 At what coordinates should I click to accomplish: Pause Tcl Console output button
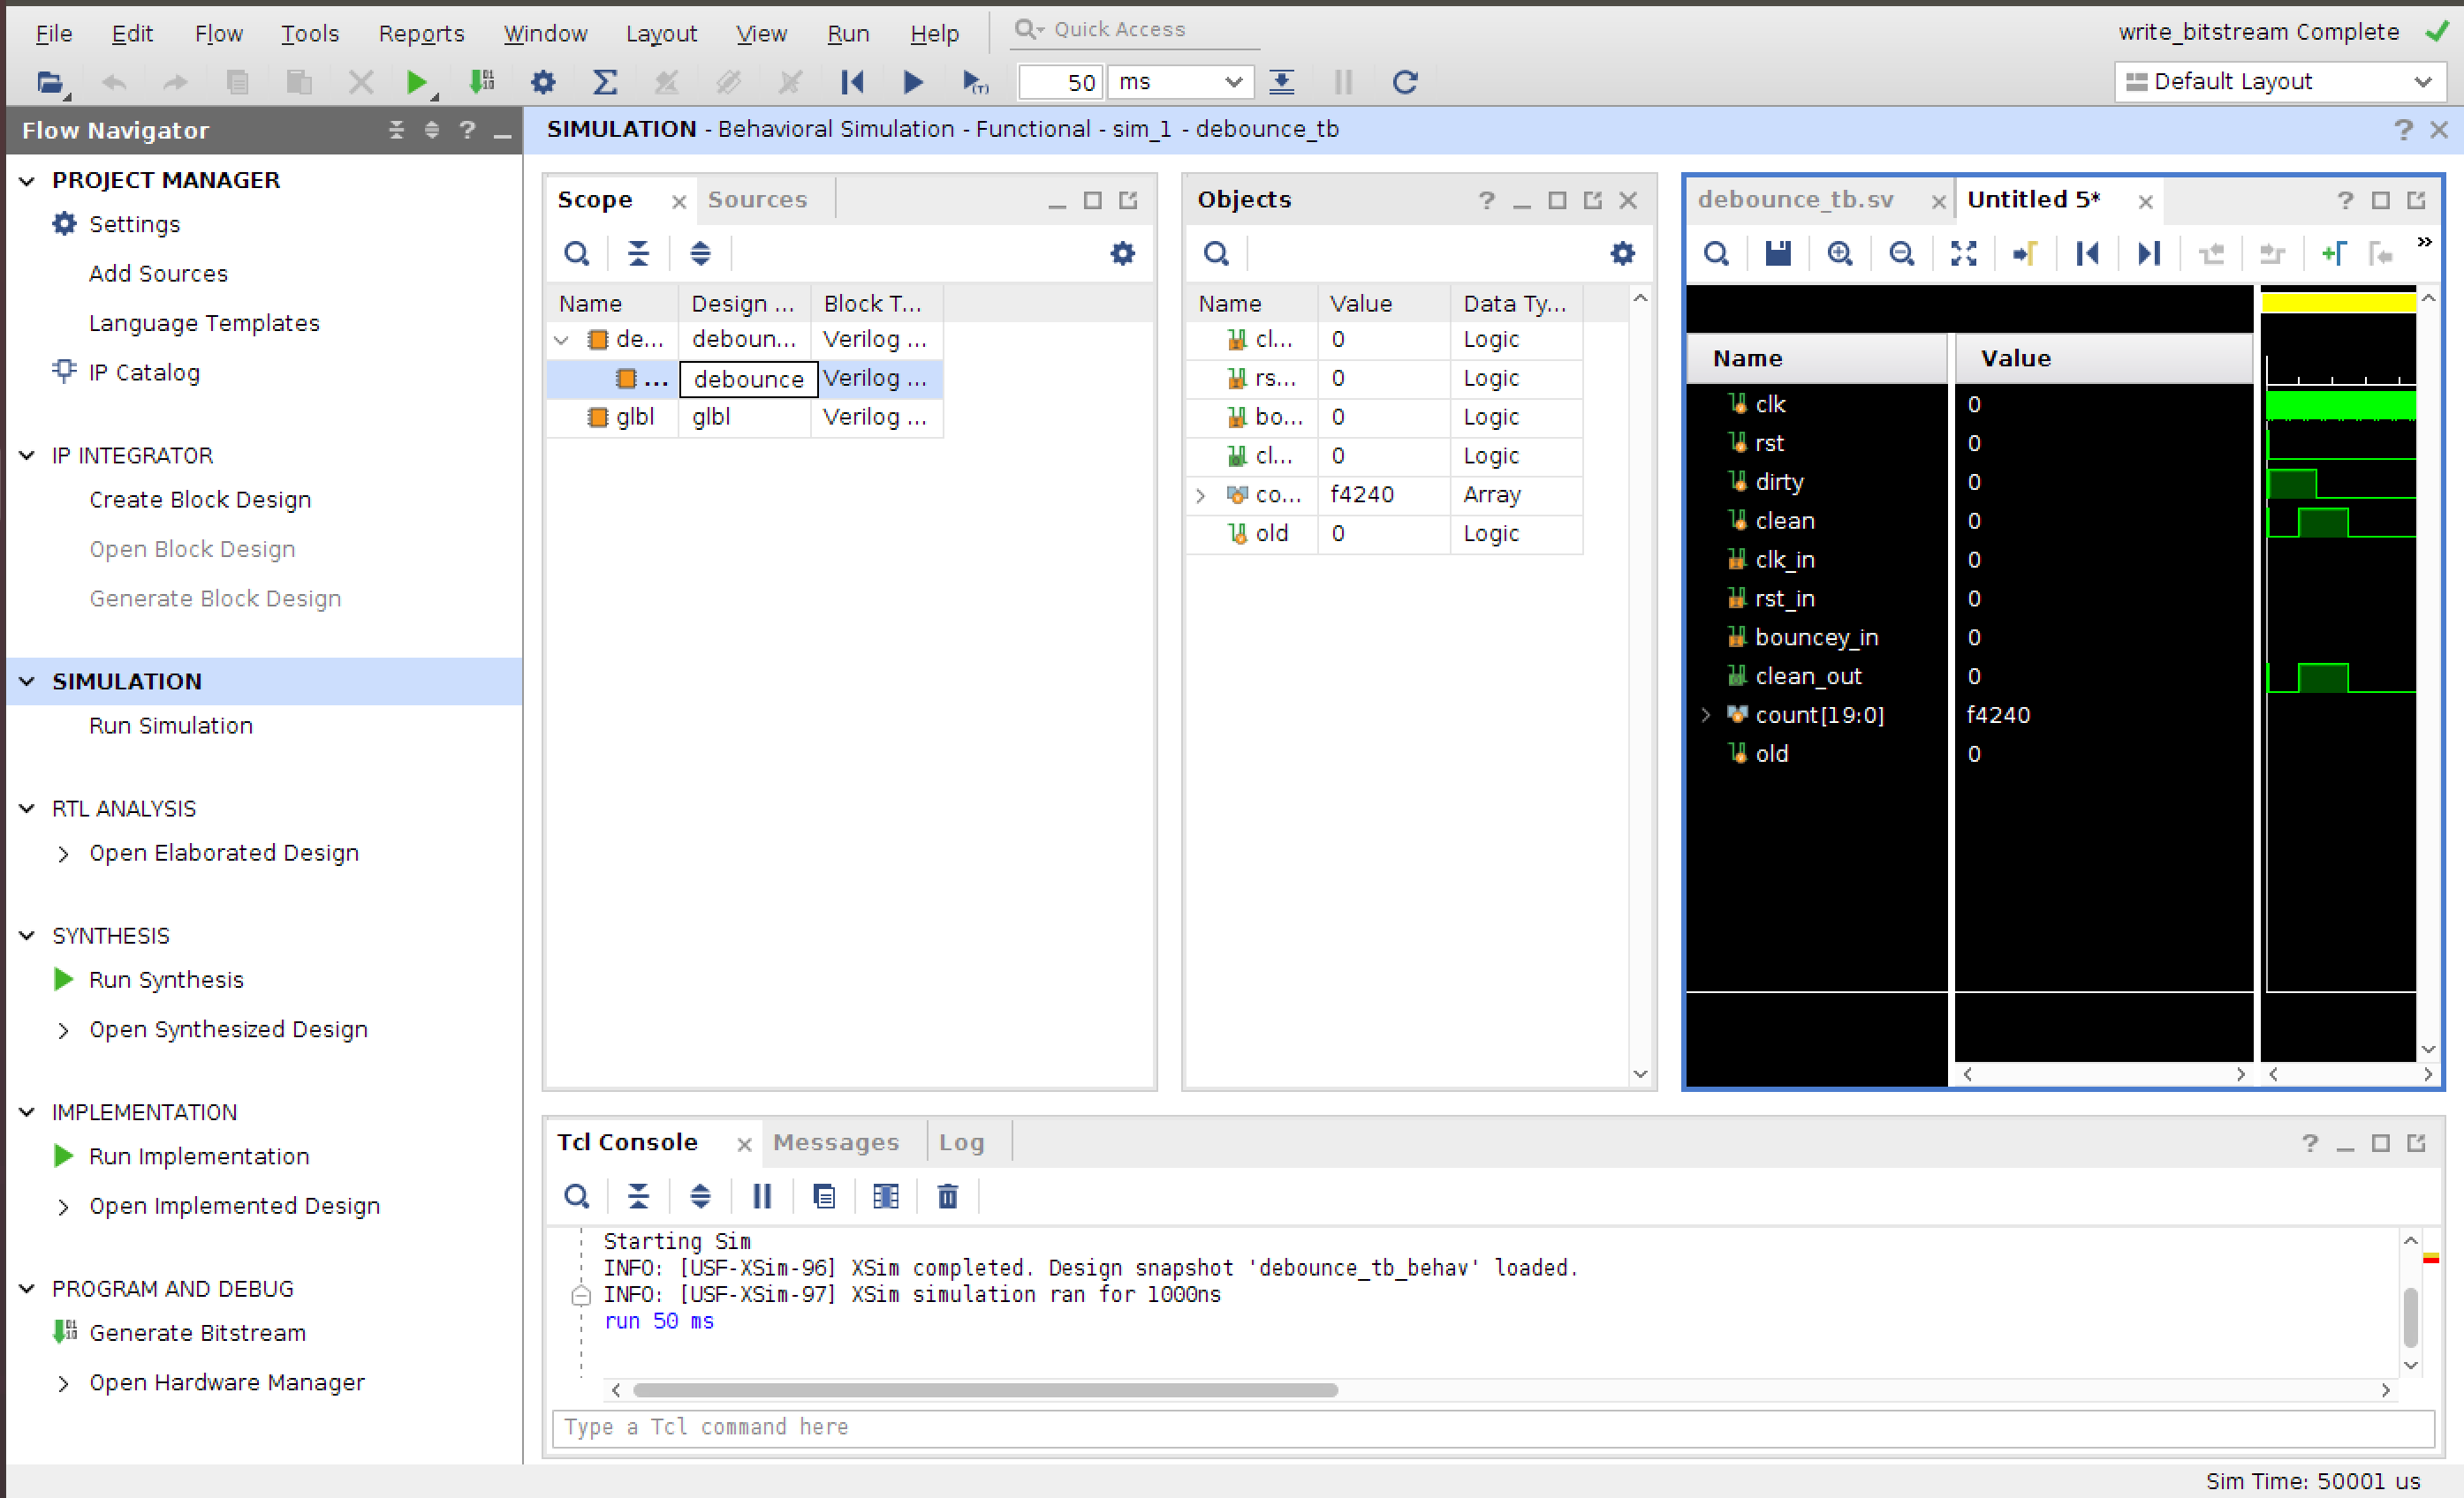coord(762,1196)
